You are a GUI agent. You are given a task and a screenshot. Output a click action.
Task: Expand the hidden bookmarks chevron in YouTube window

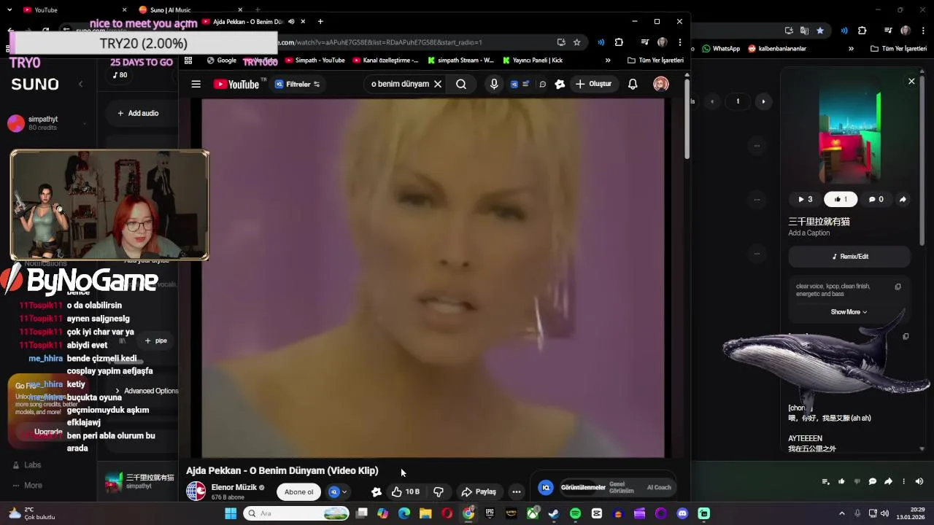tap(608, 61)
